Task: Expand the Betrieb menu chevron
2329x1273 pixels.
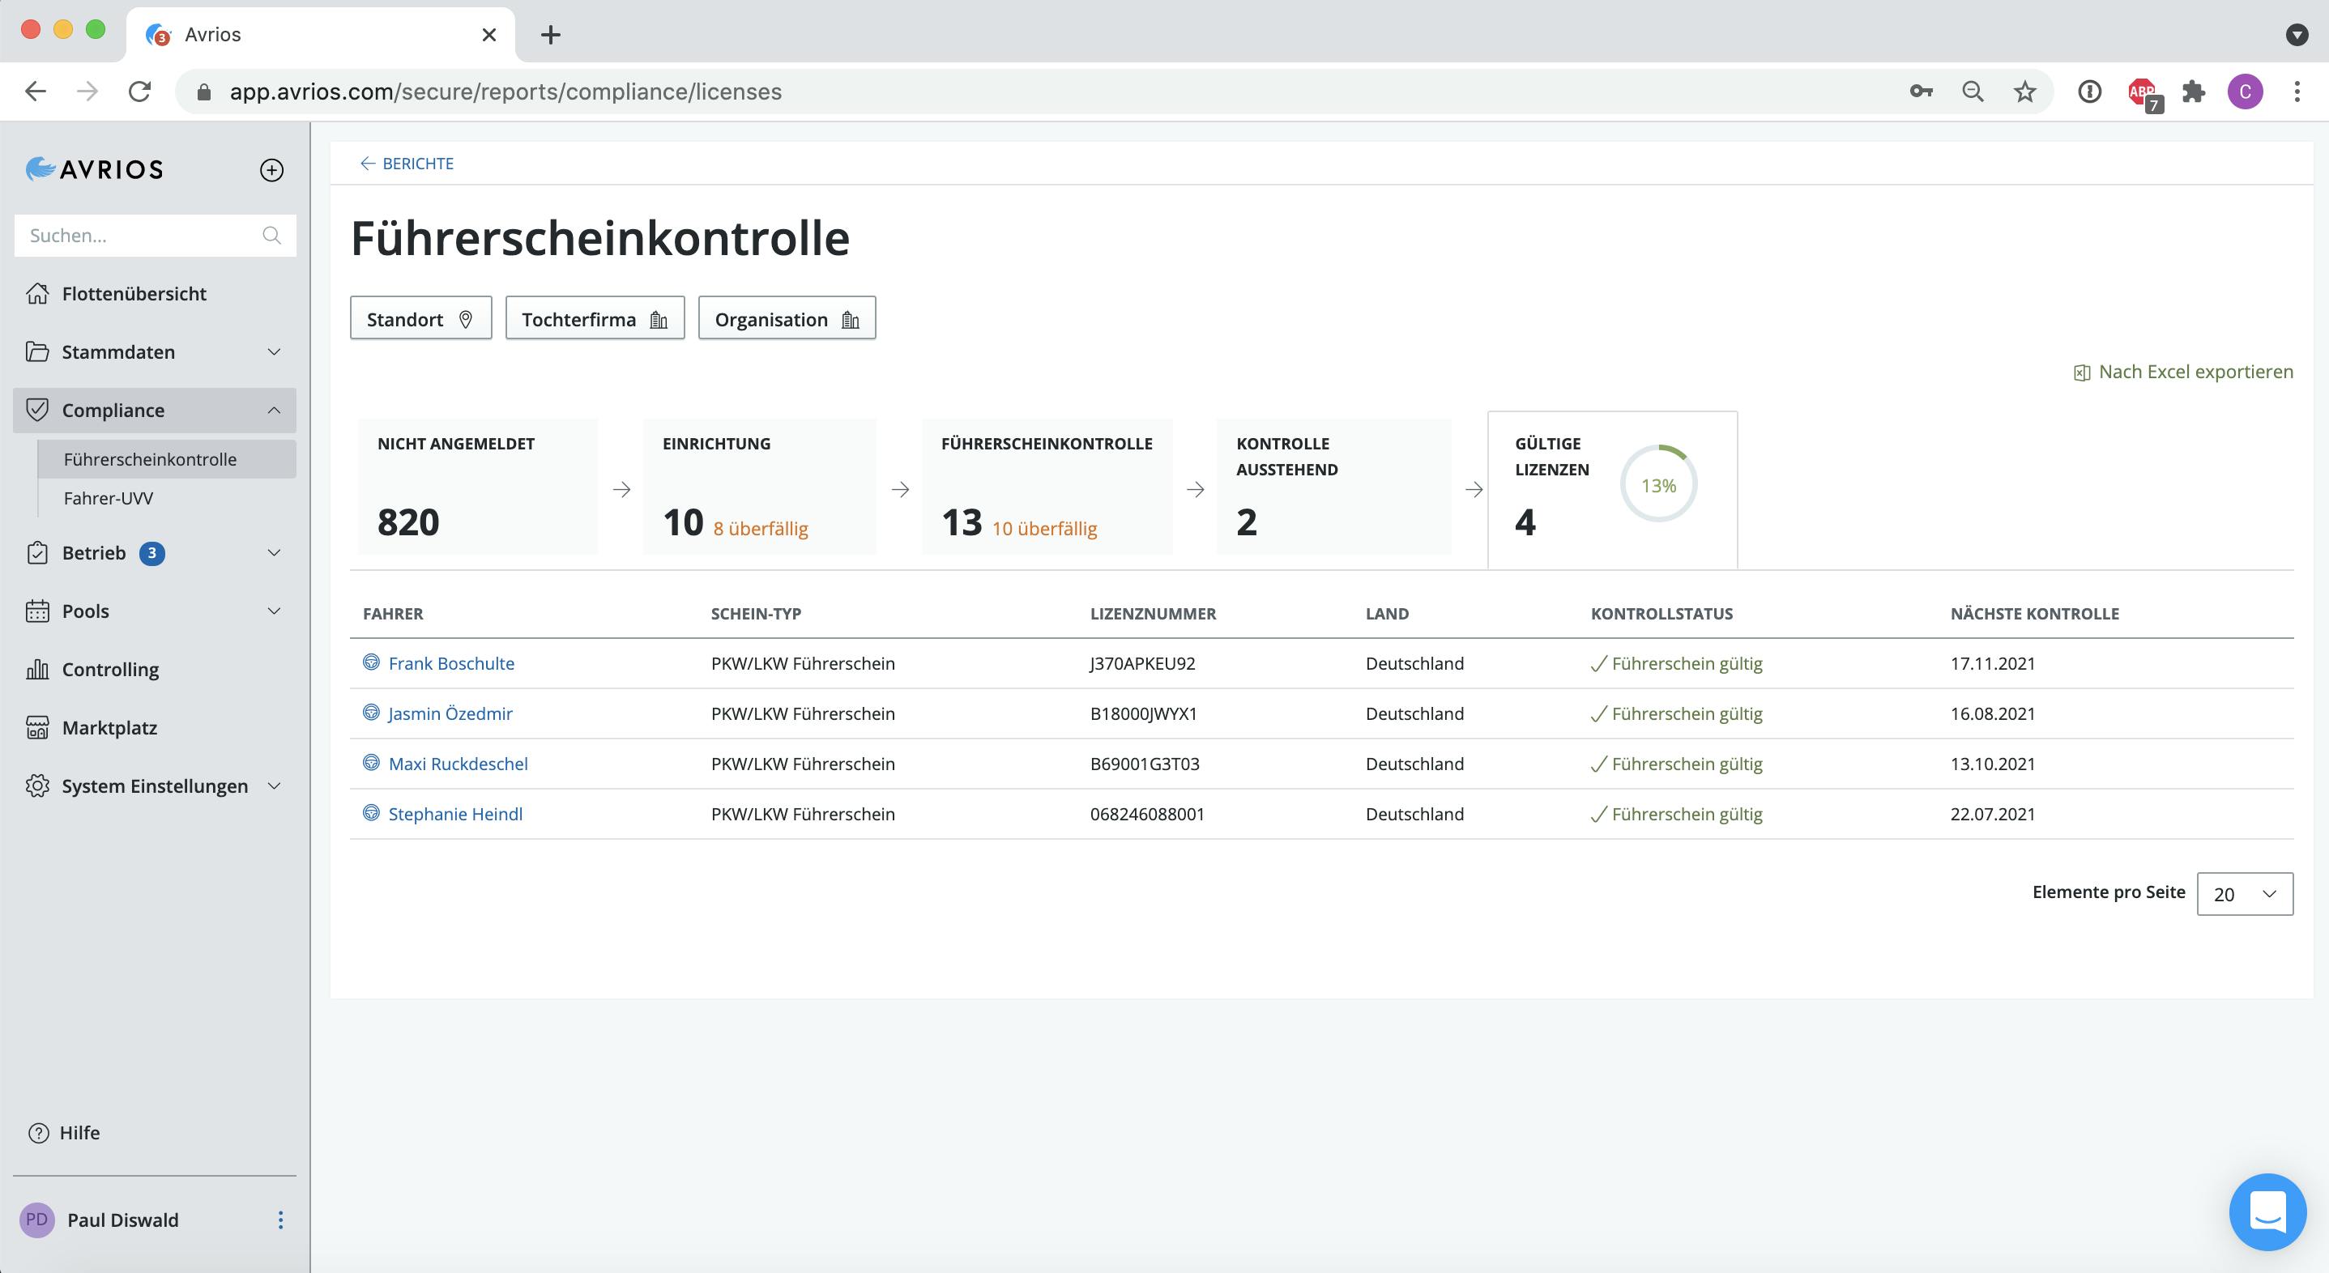Action: pos(274,553)
